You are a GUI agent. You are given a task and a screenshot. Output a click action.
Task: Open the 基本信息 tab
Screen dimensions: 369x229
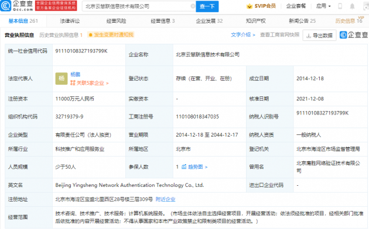pos(23,21)
